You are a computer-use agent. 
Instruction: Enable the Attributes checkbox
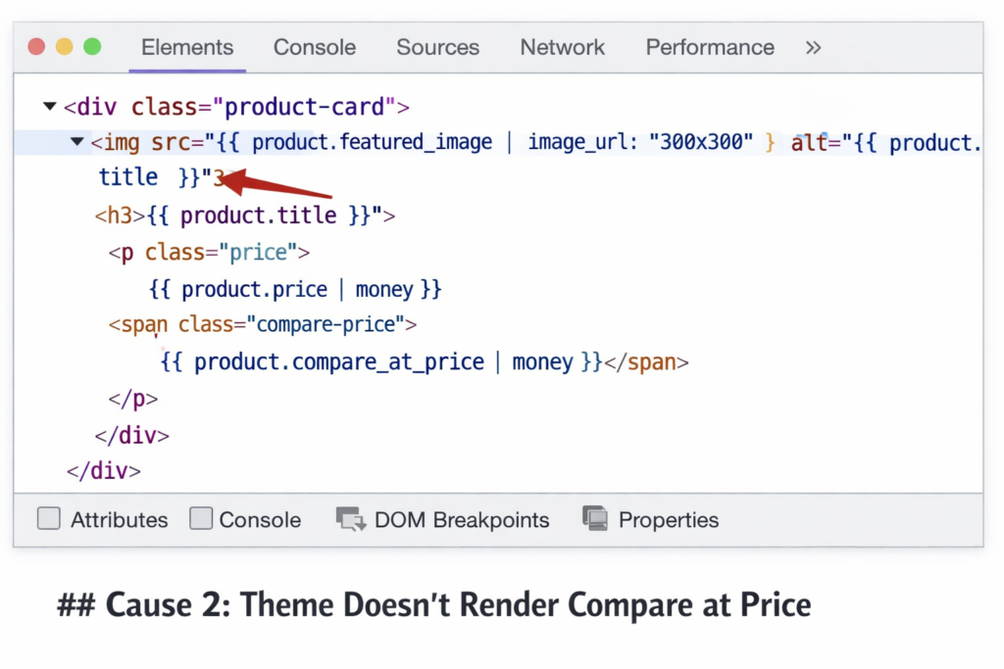point(49,519)
